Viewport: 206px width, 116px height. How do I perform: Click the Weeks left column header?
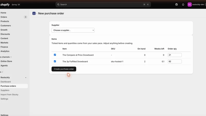point(159,49)
